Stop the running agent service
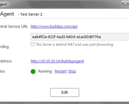129x104 pixels. [72, 71]
